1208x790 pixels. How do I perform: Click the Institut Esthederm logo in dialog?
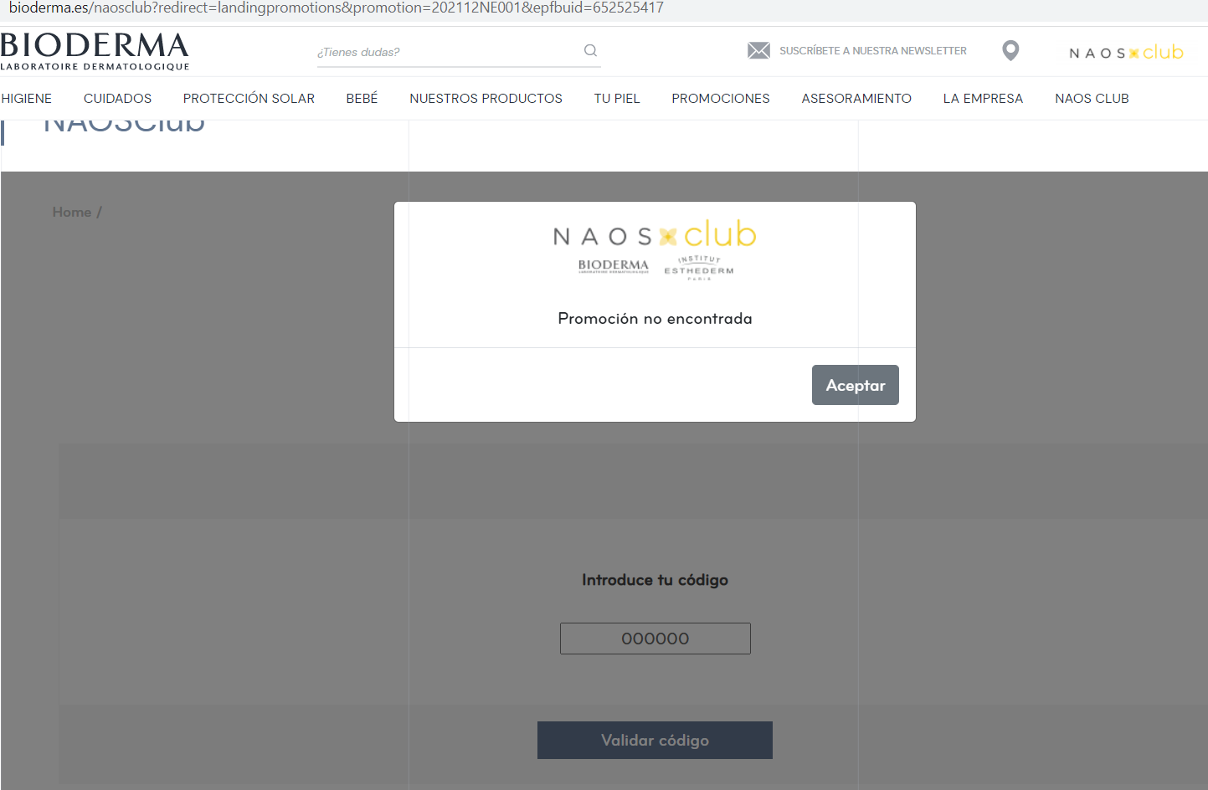pyautogui.click(x=699, y=268)
